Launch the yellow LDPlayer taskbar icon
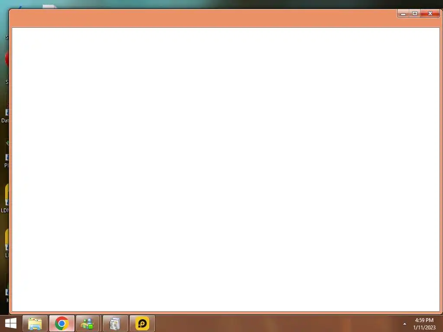Image resolution: width=443 pixels, height=332 pixels. click(142, 323)
